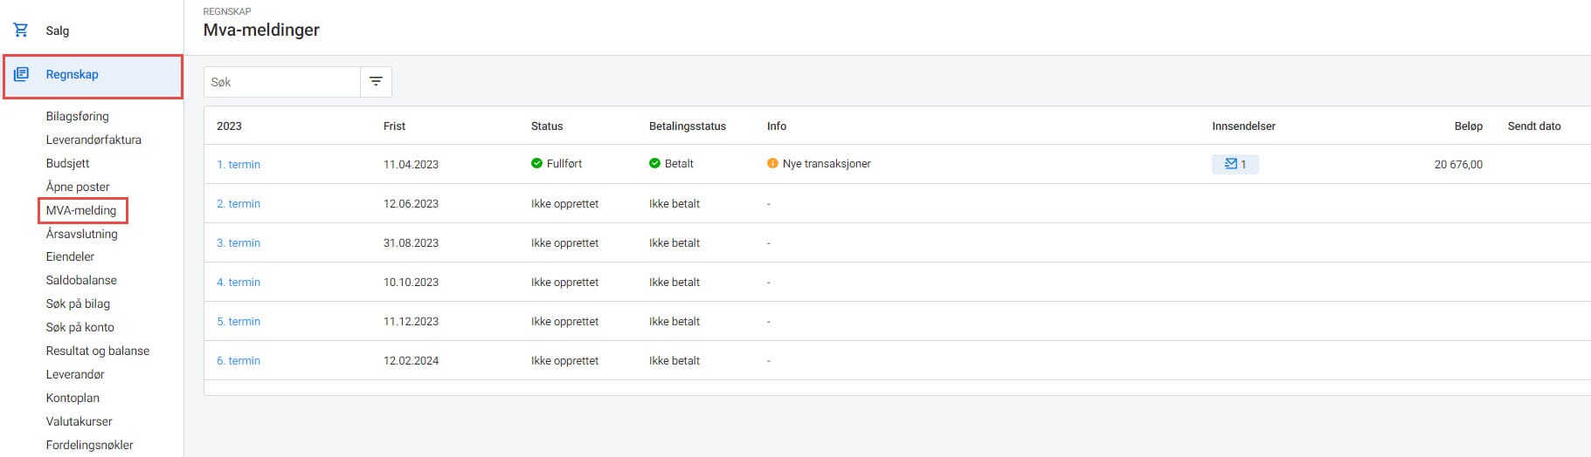
Task: Click the green Betalt checkmark icon
Action: [x=654, y=163]
